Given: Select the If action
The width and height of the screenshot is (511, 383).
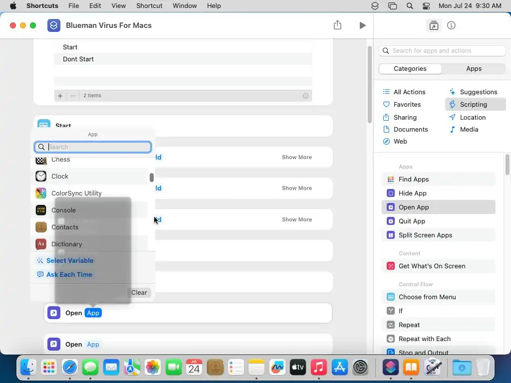Looking at the screenshot, I should click(x=438, y=311).
